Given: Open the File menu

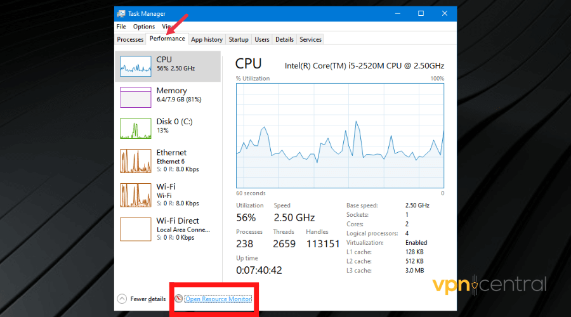Looking at the screenshot, I should click(x=121, y=27).
